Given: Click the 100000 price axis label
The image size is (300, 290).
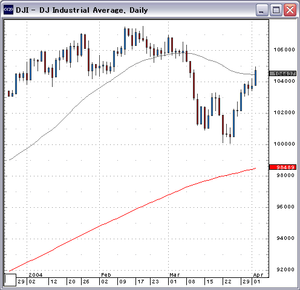Looking at the screenshot, I should coord(284,144).
